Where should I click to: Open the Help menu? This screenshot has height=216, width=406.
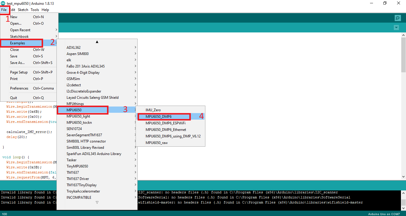tap(45, 10)
